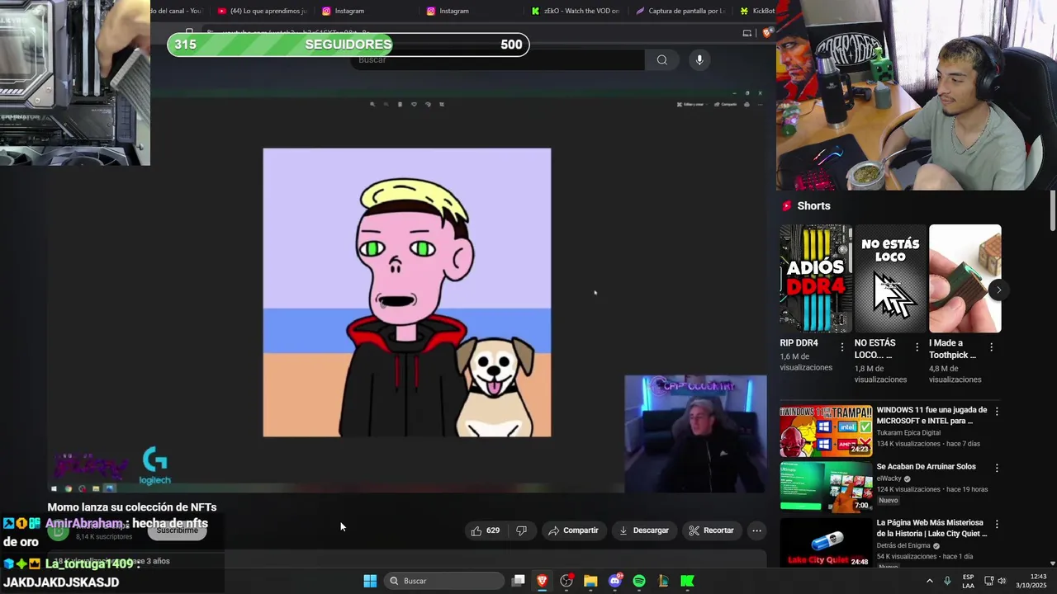1057x594 pixels.
Task: Click favorite heart in embedded photo viewer
Action: 414,104
